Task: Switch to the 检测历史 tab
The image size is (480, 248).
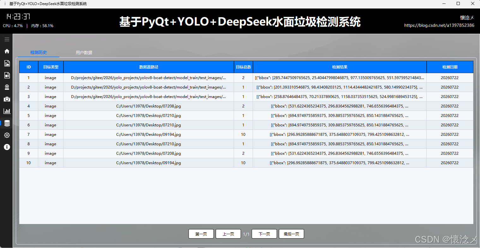Action: (39, 53)
